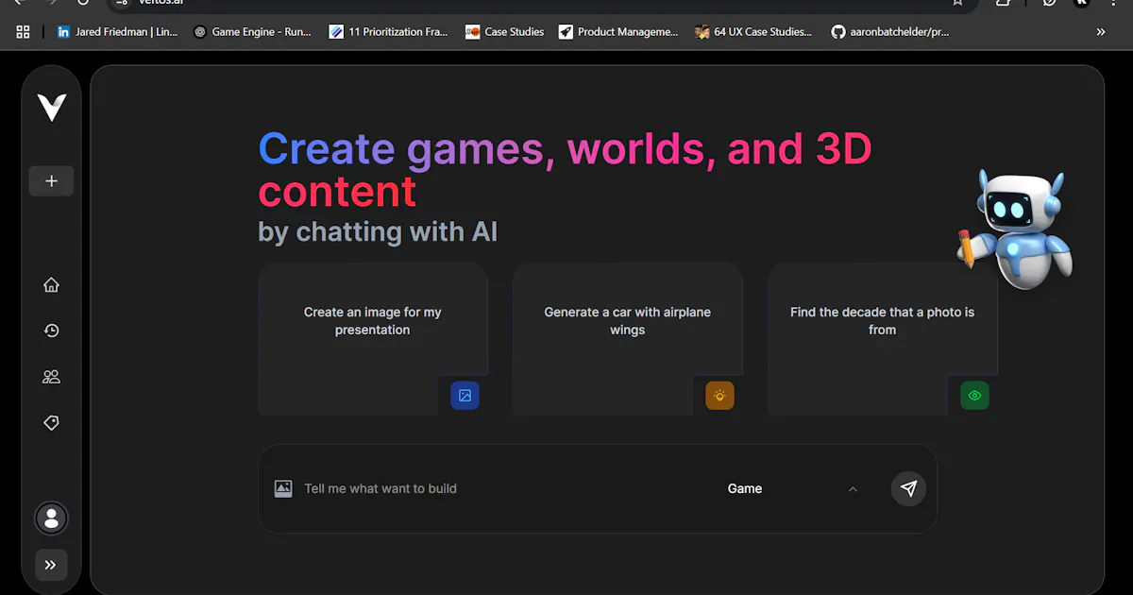Click the green eye icon on photo card
This screenshot has width=1133, height=595.
tap(974, 396)
